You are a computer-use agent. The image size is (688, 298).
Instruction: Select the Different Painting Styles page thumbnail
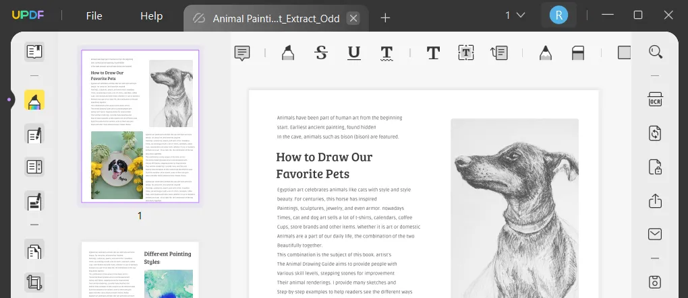point(140,270)
